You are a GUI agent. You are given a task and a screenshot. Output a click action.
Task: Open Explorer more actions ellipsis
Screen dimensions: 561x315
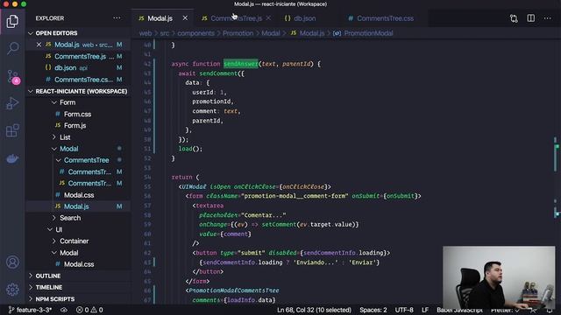[117, 17]
